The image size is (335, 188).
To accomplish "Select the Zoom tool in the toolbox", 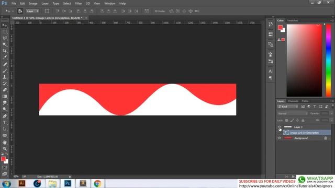I will point(5,148).
